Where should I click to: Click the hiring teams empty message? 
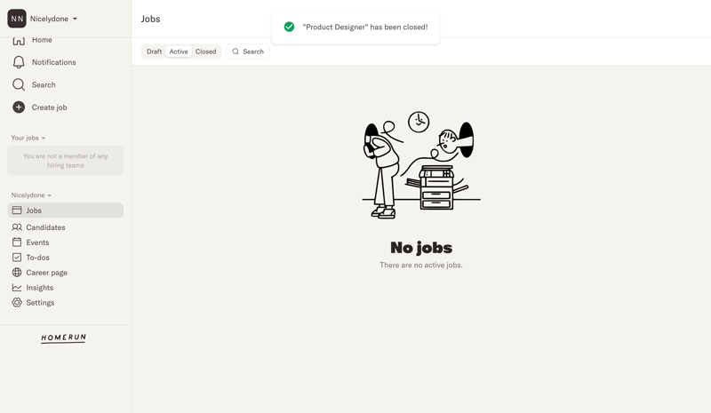point(66,161)
